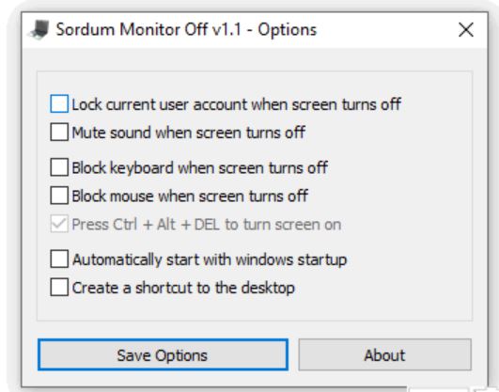The height and width of the screenshot is (392, 499).
Task: Click the grayed Ctrl + Alt + DEL checkbox
Action: [x=59, y=224]
